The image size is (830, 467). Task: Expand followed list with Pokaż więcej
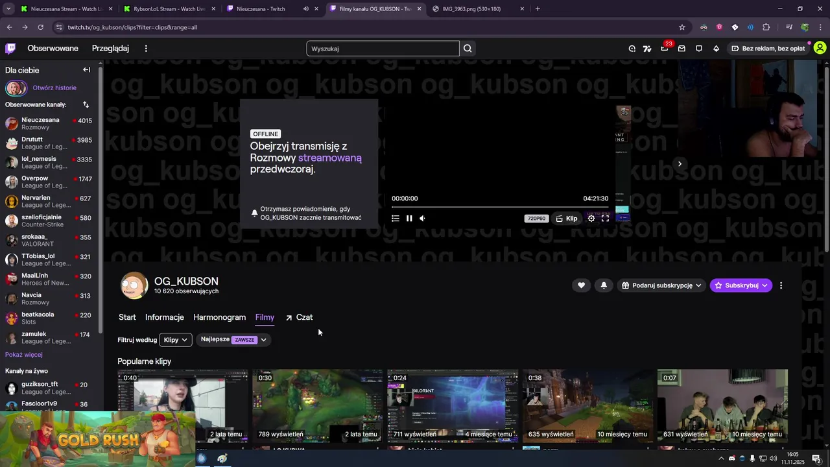click(24, 355)
